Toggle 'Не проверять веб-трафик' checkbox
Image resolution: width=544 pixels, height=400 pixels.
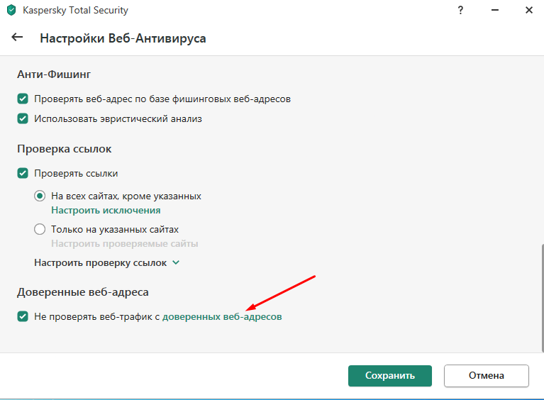click(23, 316)
